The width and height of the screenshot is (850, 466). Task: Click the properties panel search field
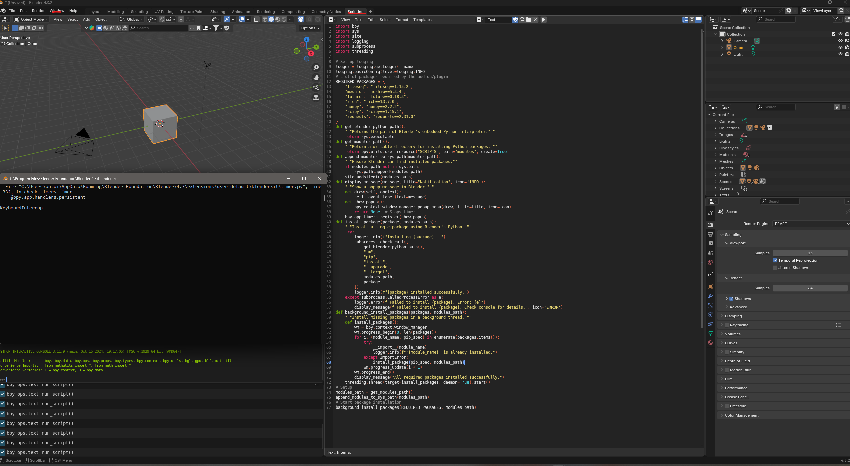[780, 201]
